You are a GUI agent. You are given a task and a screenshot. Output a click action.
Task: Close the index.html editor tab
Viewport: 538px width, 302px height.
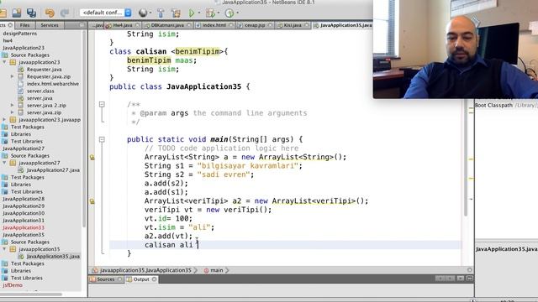230,25
